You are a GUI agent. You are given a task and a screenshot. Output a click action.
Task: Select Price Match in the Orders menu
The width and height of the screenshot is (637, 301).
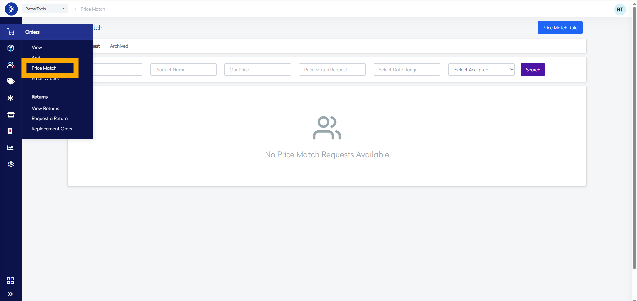click(x=44, y=68)
